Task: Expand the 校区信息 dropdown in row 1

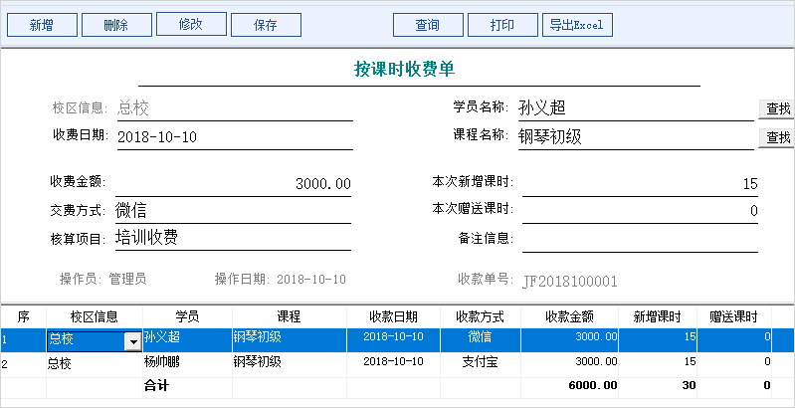Action: 131,341
